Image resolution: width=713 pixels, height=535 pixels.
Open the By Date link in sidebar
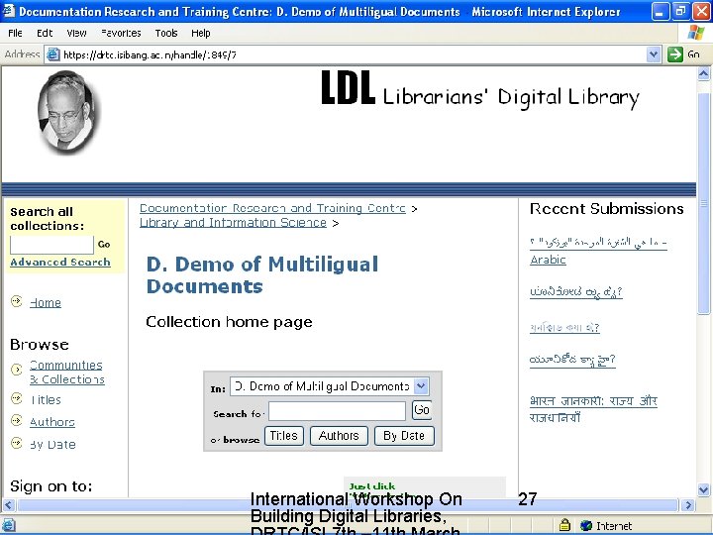(x=52, y=445)
